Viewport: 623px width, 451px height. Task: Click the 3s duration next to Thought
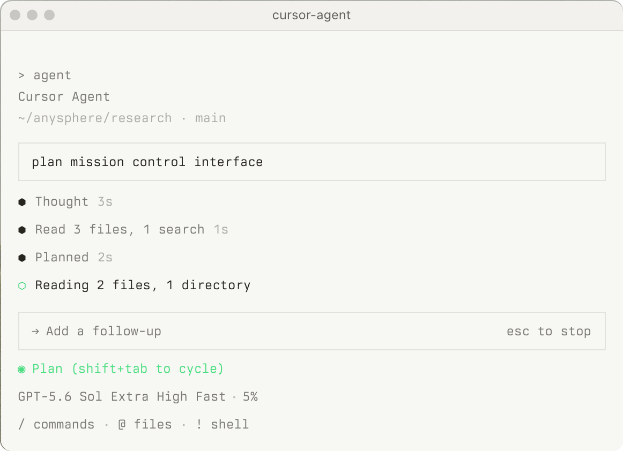[x=105, y=202]
